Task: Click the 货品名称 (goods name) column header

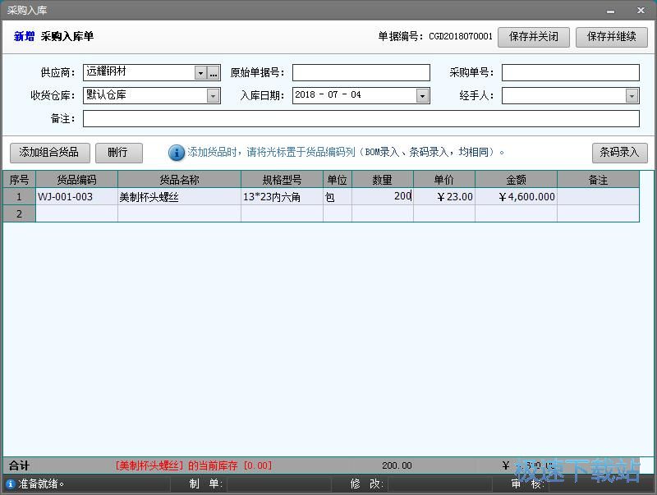Action: point(179,180)
